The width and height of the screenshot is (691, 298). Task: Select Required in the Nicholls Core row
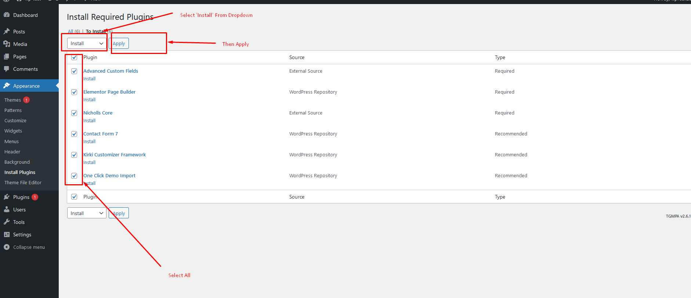pyautogui.click(x=504, y=113)
